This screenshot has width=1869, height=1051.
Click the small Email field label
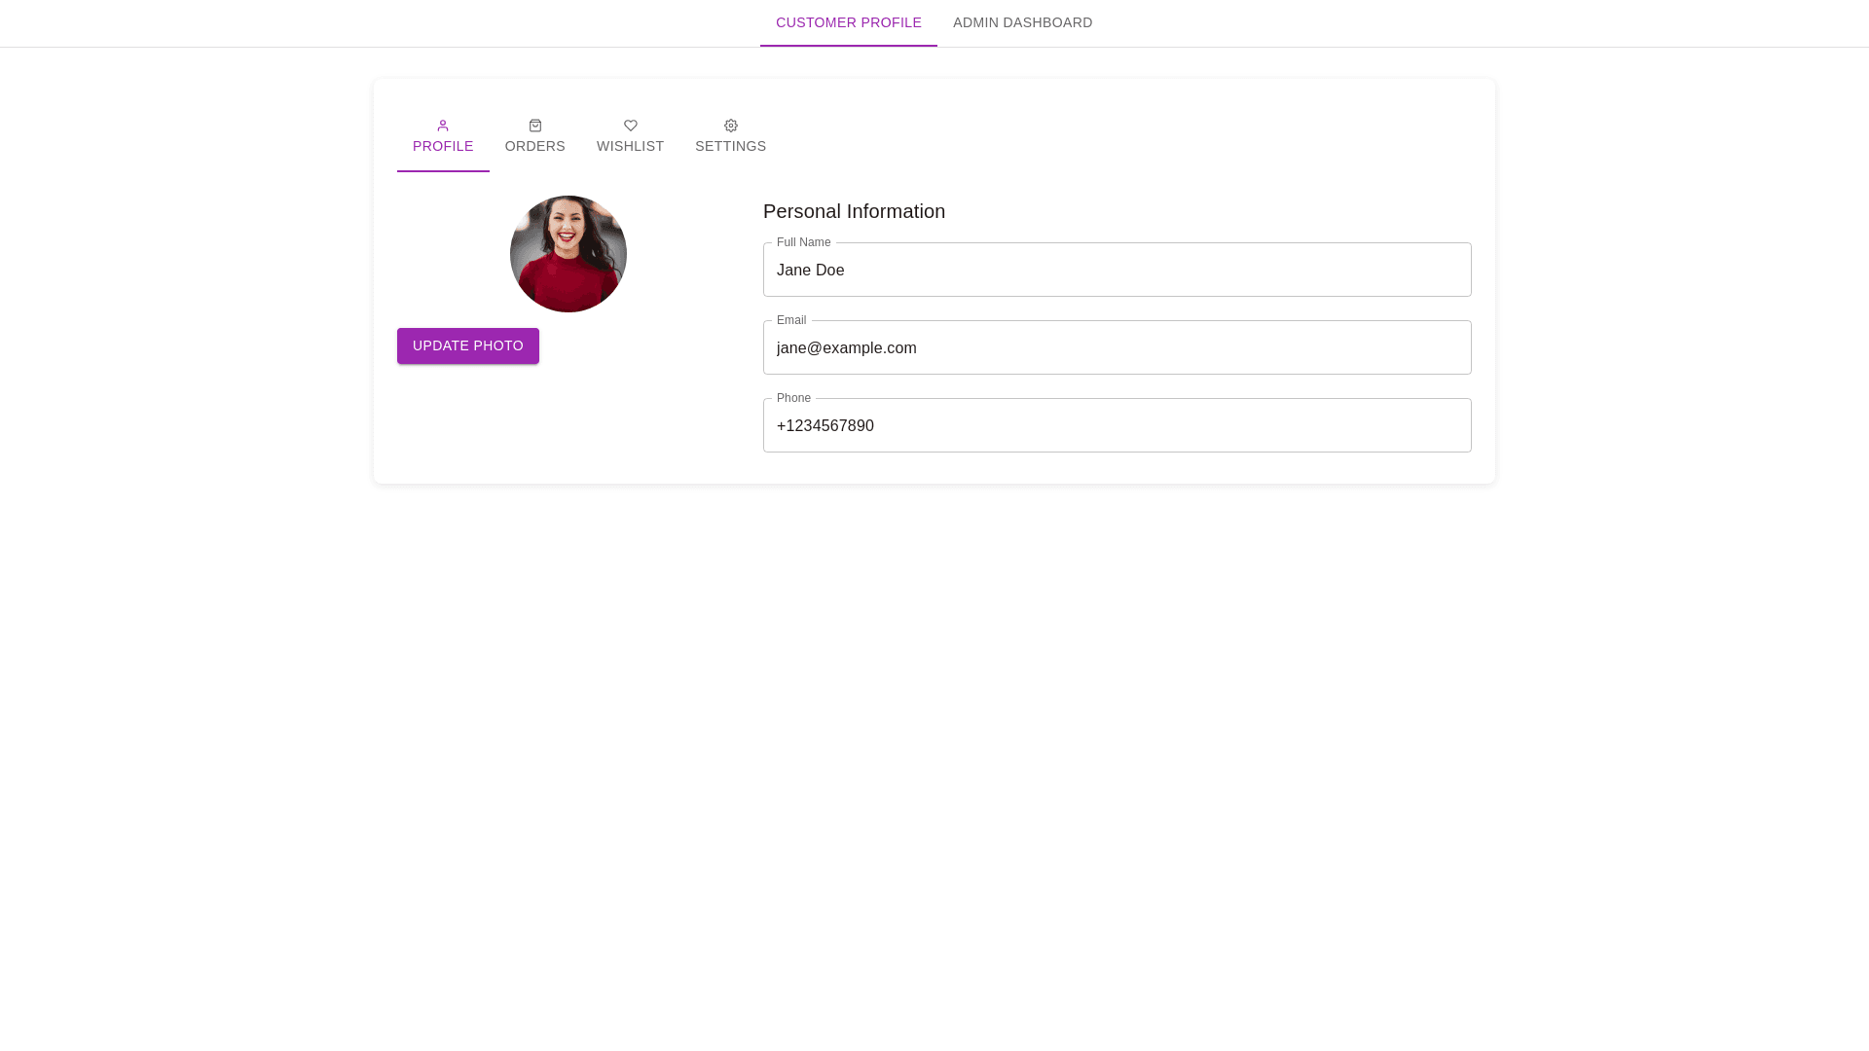pos(790,320)
